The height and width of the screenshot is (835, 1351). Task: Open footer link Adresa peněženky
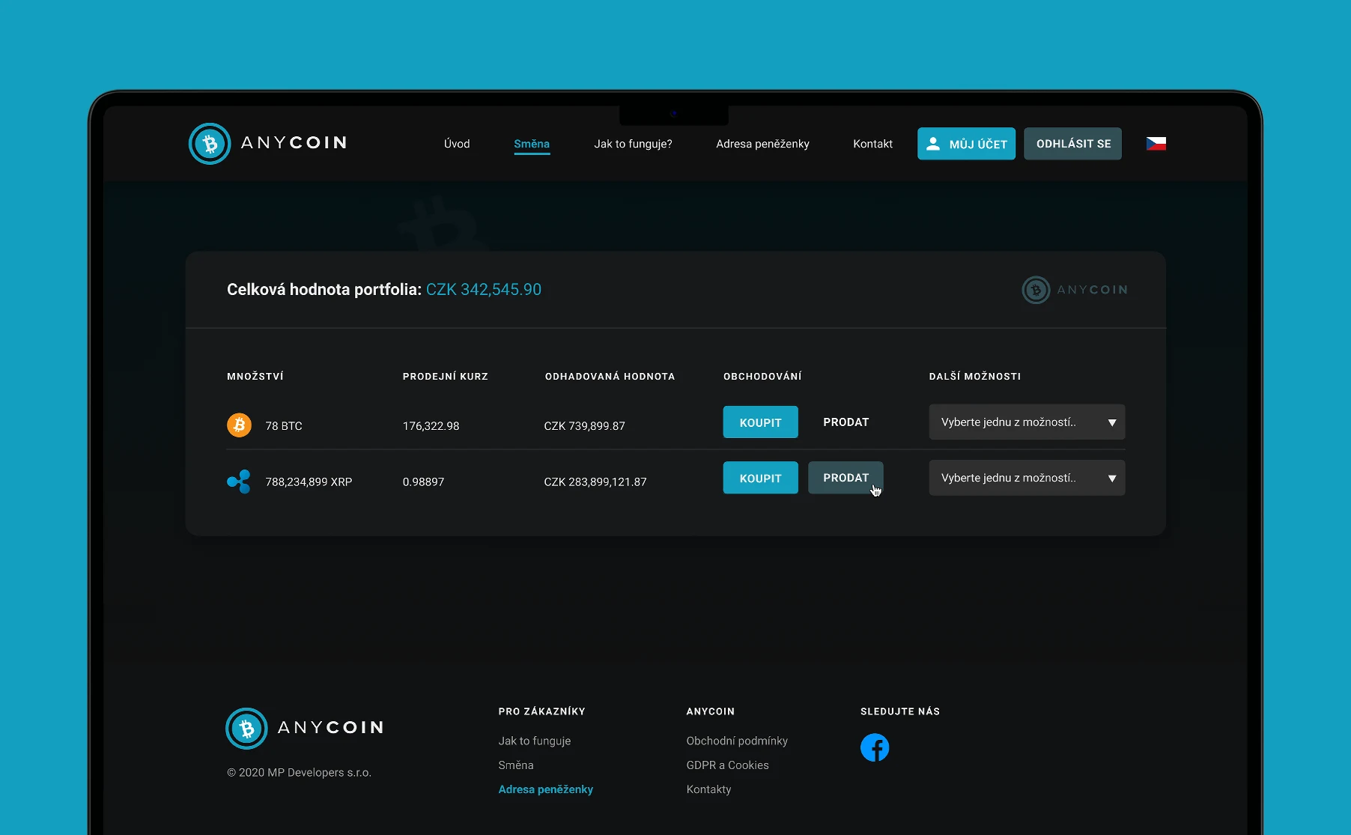tap(545, 789)
